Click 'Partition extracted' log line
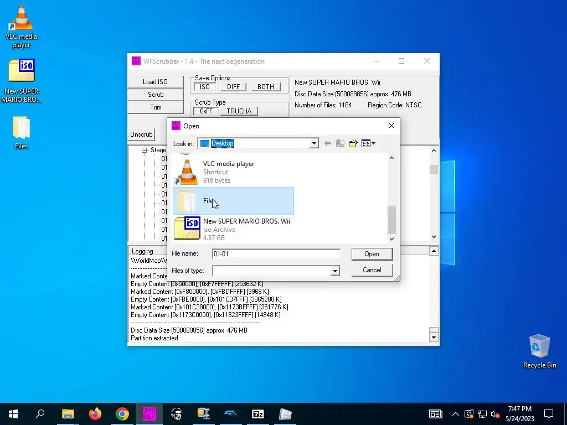 tap(154, 338)
